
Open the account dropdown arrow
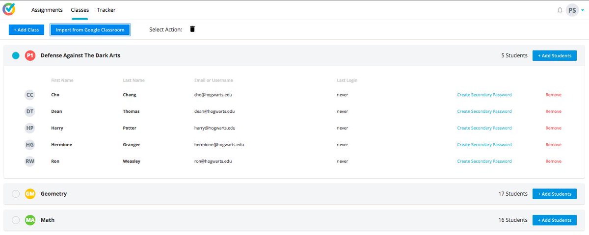(x=583, y=10)
